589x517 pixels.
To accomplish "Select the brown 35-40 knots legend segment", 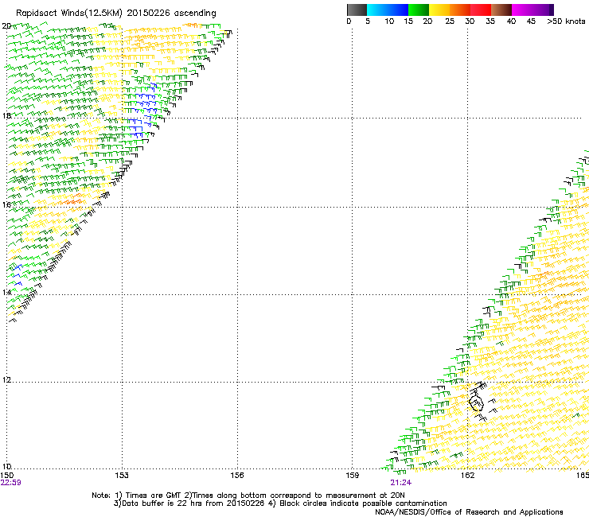I will point(501,10).
